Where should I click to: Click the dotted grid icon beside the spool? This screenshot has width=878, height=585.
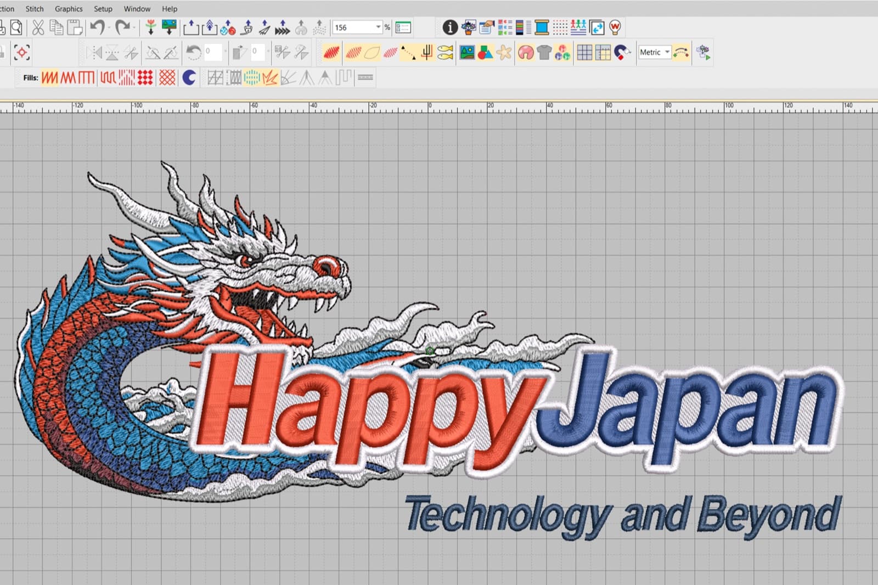[x=560, y=27]
